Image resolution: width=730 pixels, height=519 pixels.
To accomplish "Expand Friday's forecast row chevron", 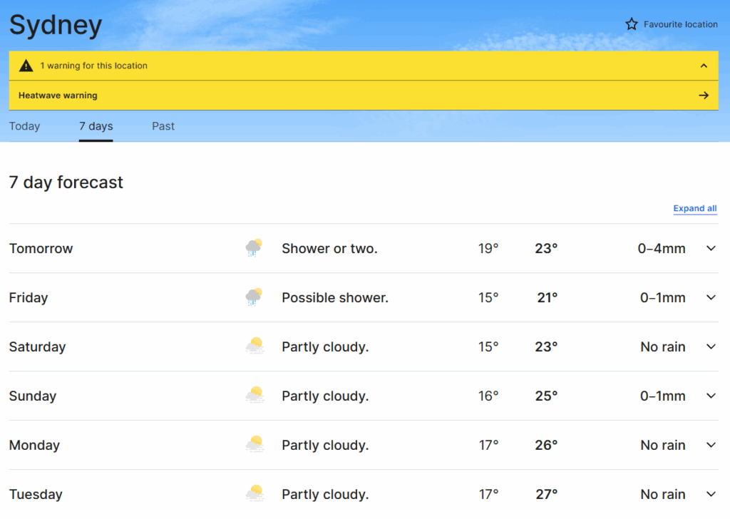I will pos(710,297).
